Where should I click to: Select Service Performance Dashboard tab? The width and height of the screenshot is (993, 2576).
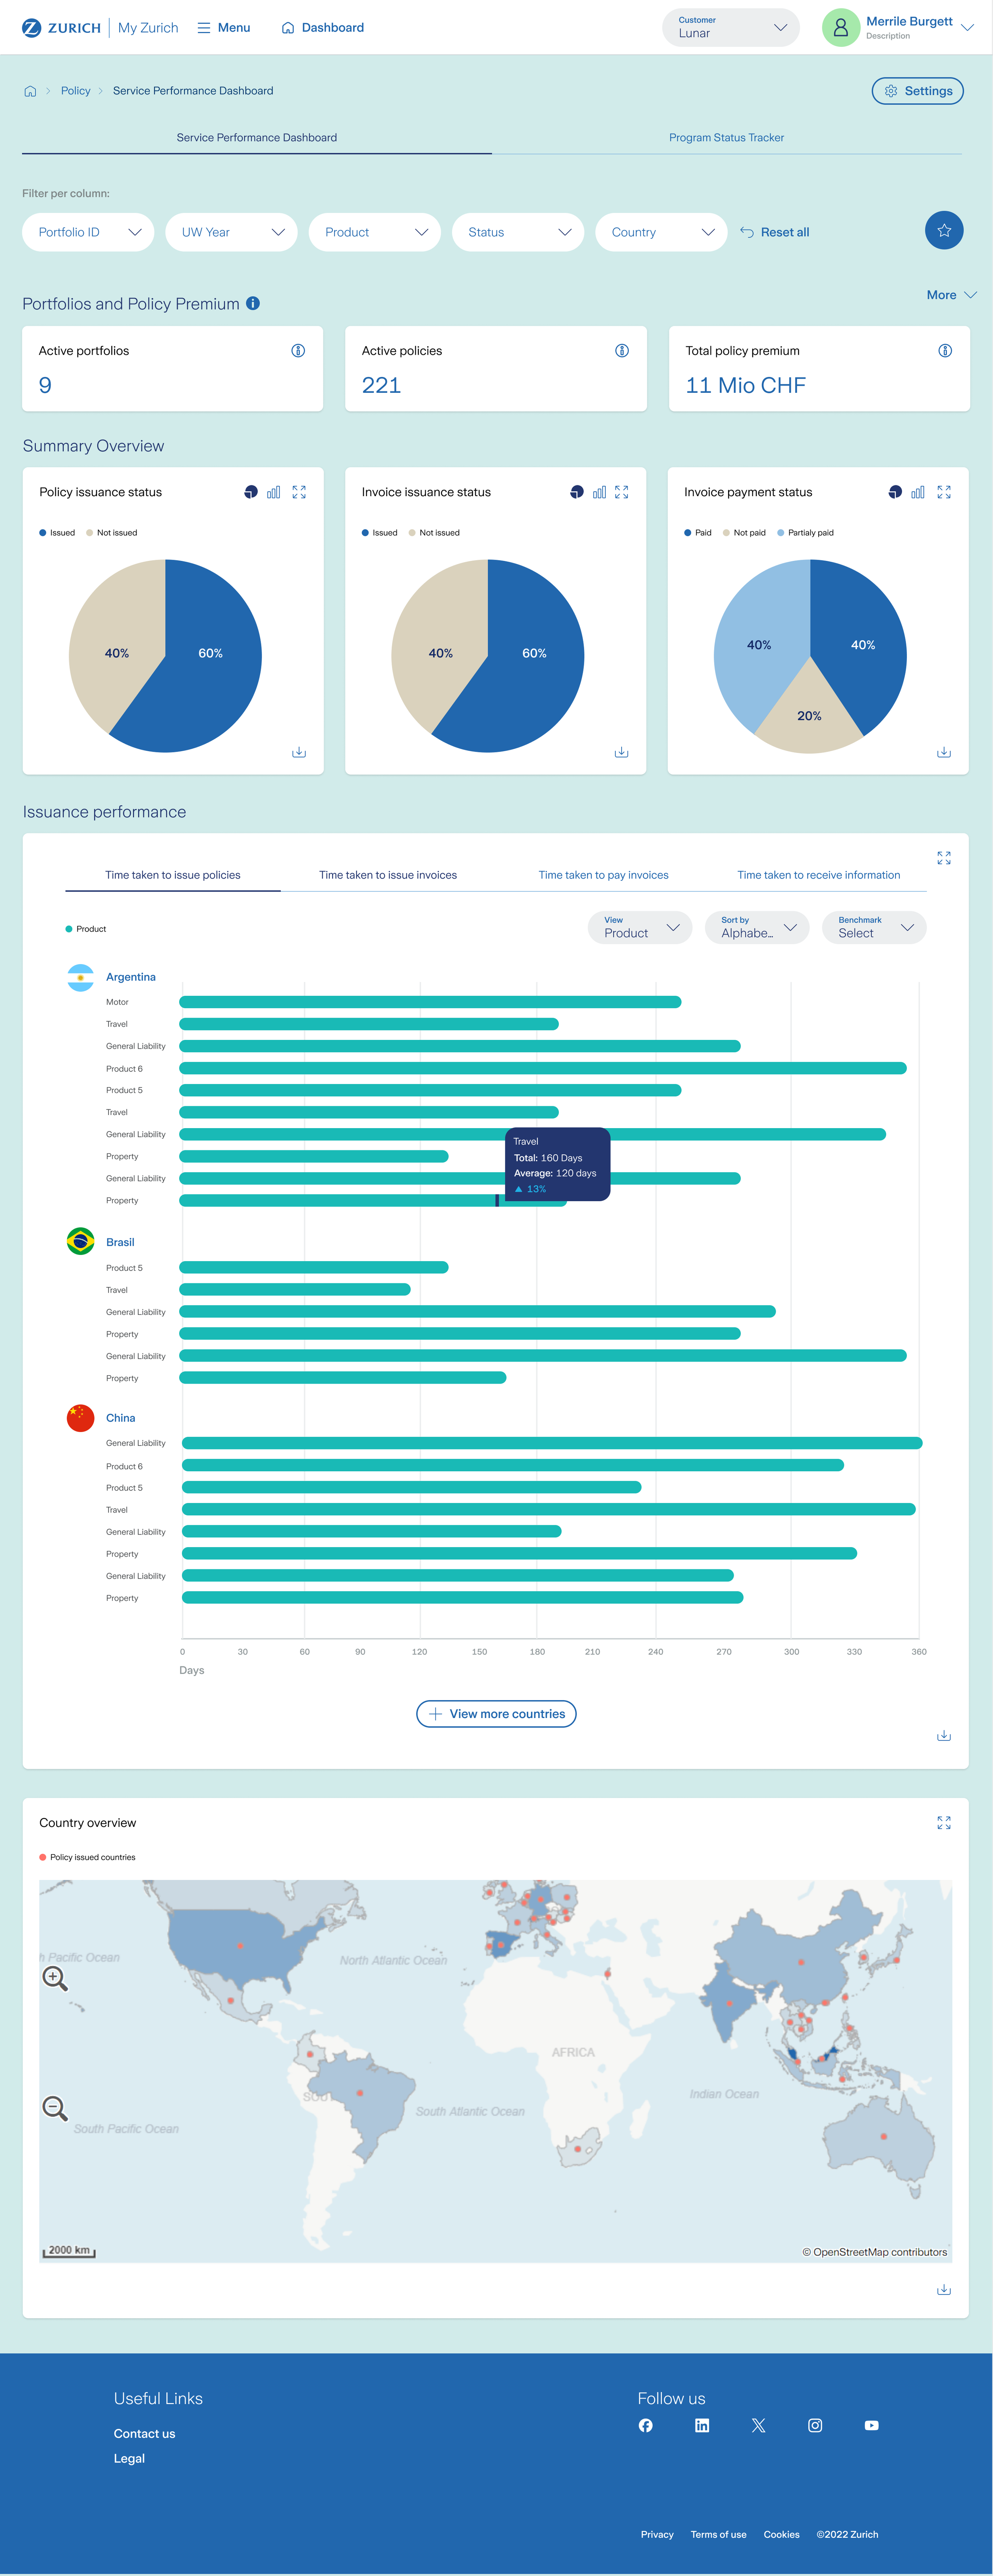[x=257, y=138]
